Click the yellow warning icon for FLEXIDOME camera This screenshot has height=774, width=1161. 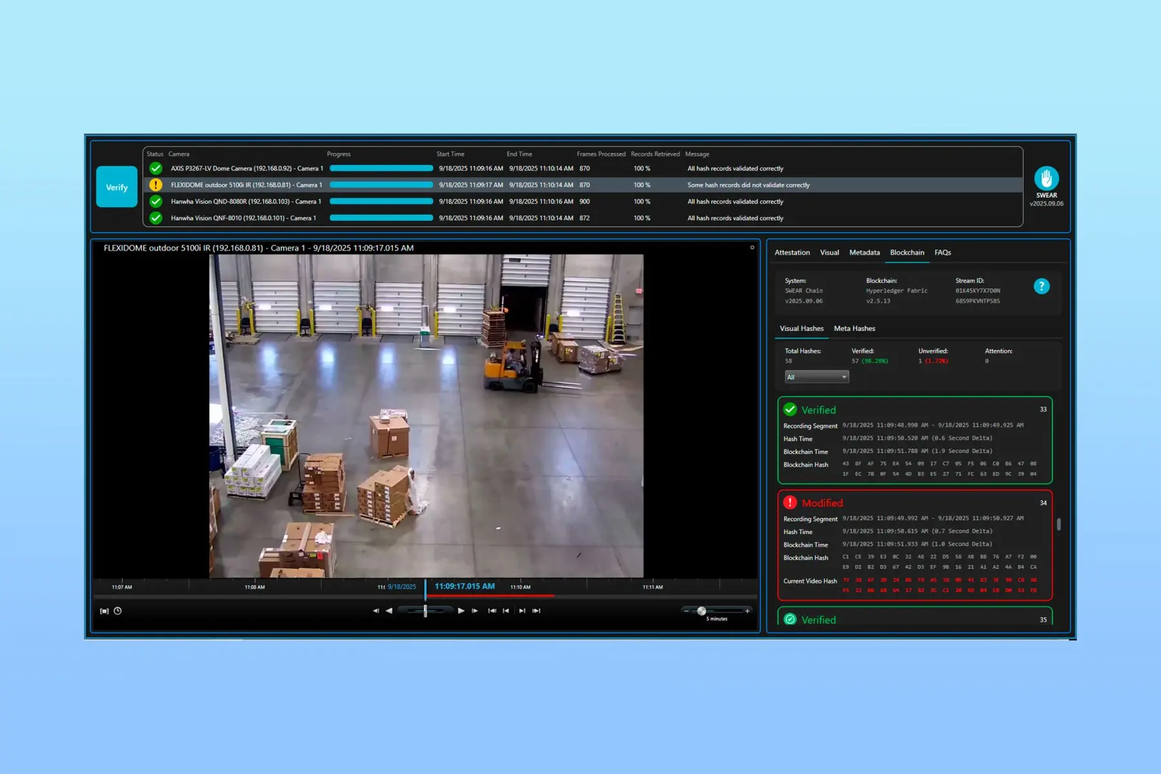tap(155, 185)
